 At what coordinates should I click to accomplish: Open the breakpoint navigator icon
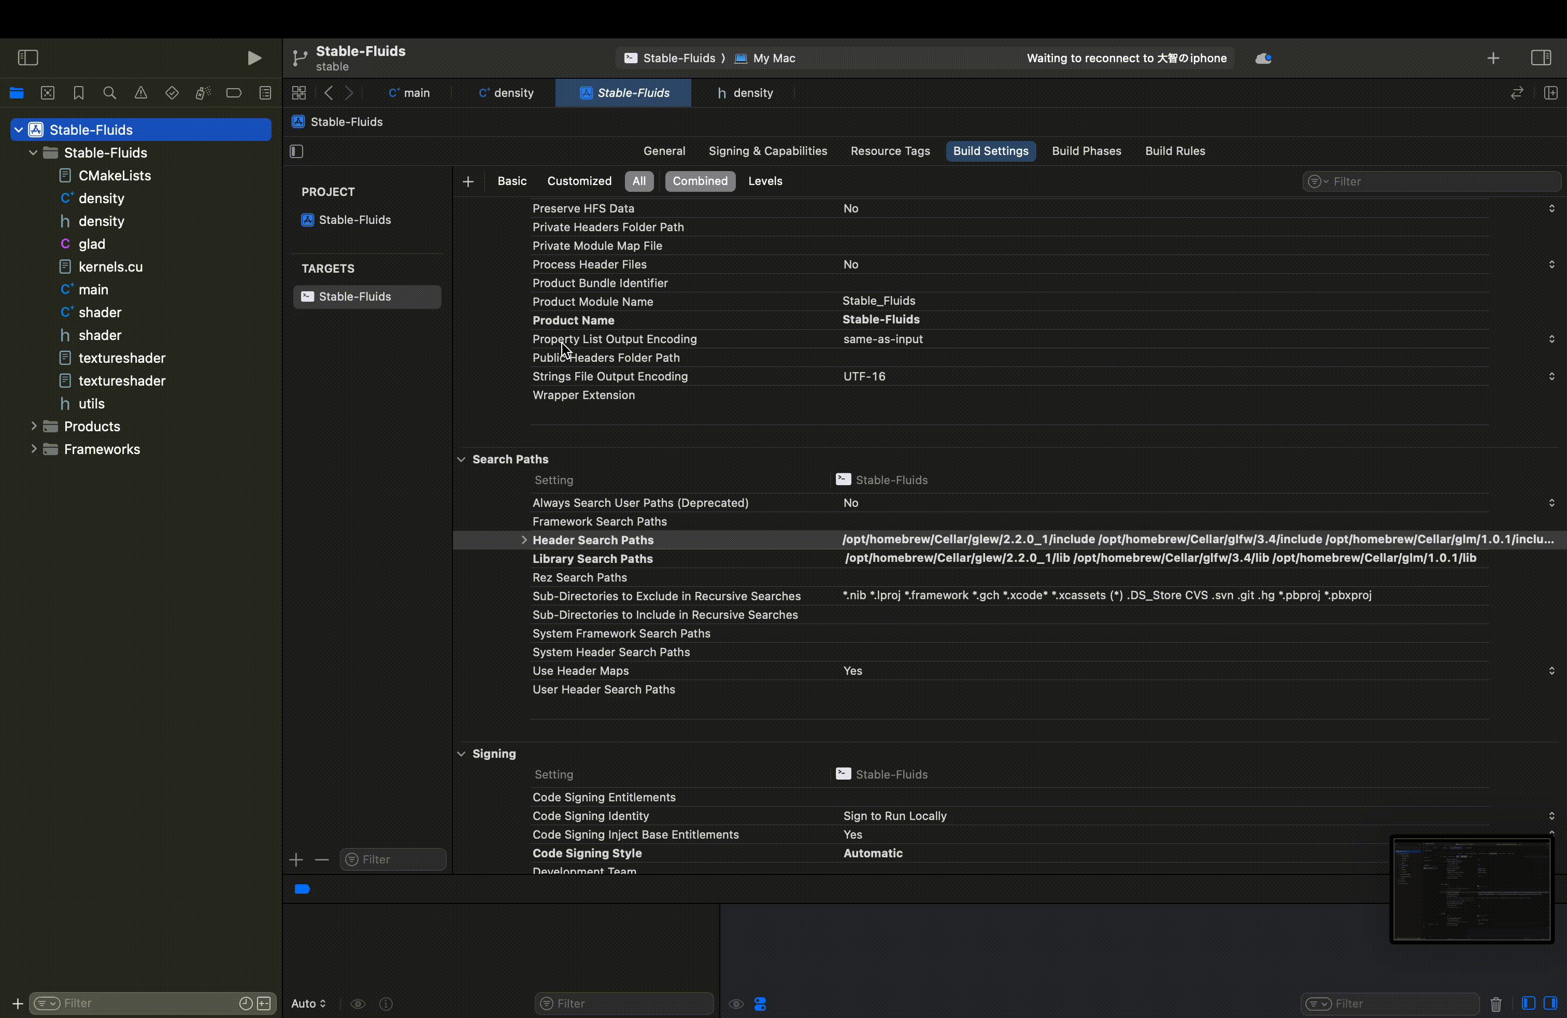[x=234, y=93]
